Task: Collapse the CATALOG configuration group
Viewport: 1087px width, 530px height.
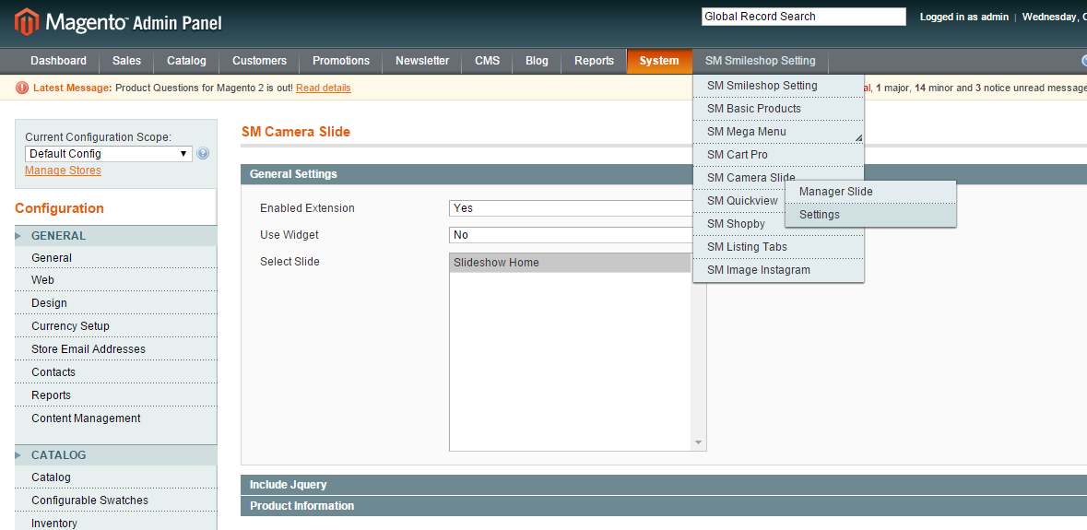Action: pyautogui.click(x=116, y=455)
